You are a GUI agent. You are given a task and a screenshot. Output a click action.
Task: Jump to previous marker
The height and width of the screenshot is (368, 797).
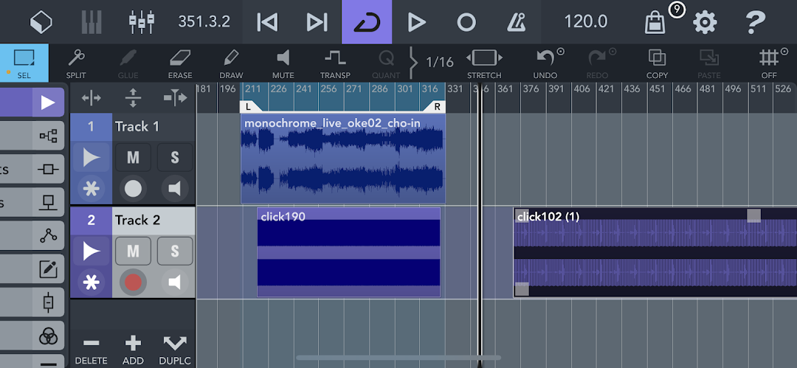[267, 22]
